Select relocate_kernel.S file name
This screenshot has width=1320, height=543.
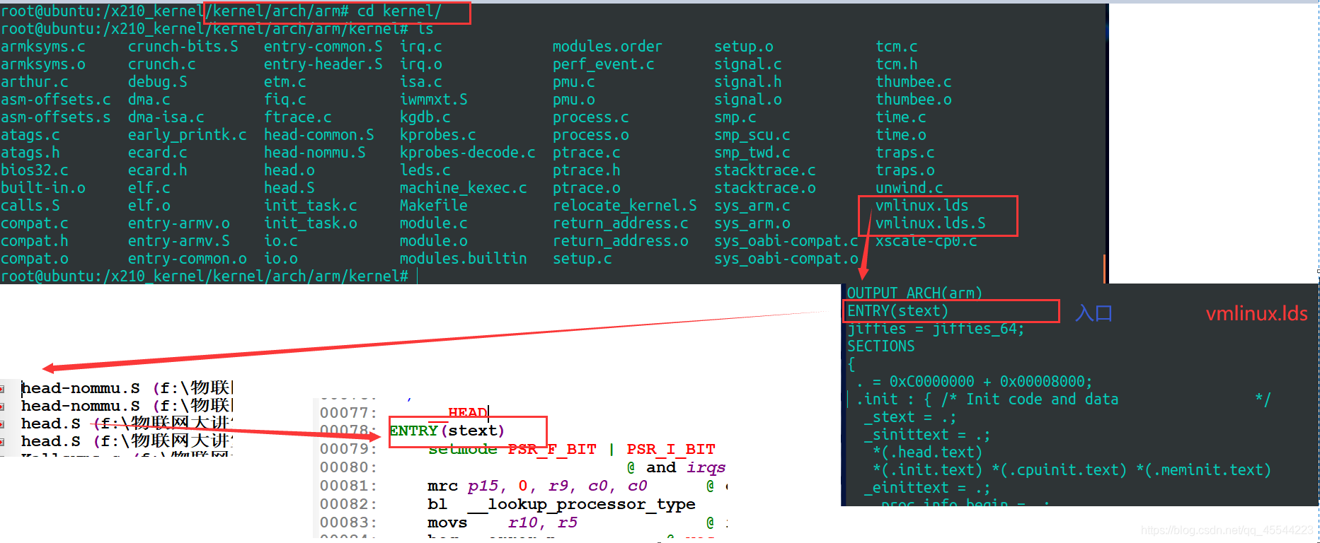[x=625, y=206]
